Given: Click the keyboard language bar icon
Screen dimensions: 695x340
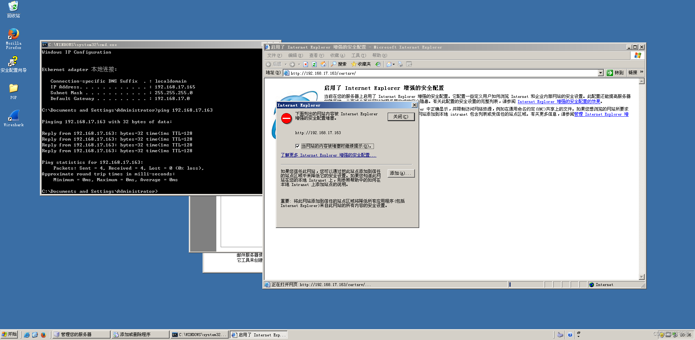Looking at the screenshot, I should click(x=560, y=335).
